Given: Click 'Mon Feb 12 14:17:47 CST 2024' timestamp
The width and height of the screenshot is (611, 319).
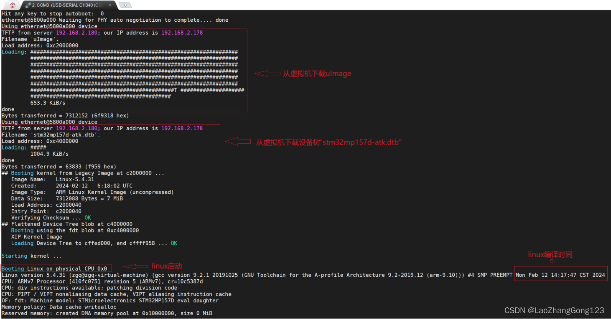Looking at the screenshot, I should click(x=560, y=275).
